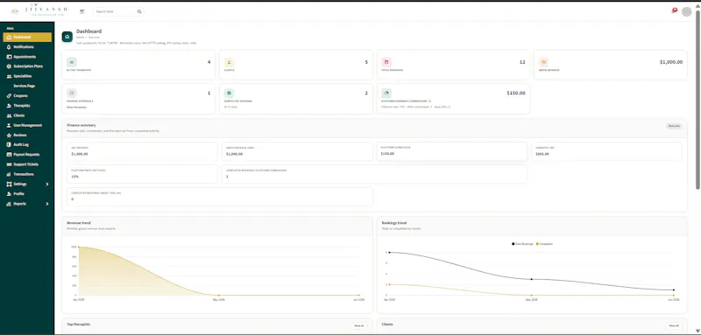Click the Profile sidebar icon

pos(9,193)
